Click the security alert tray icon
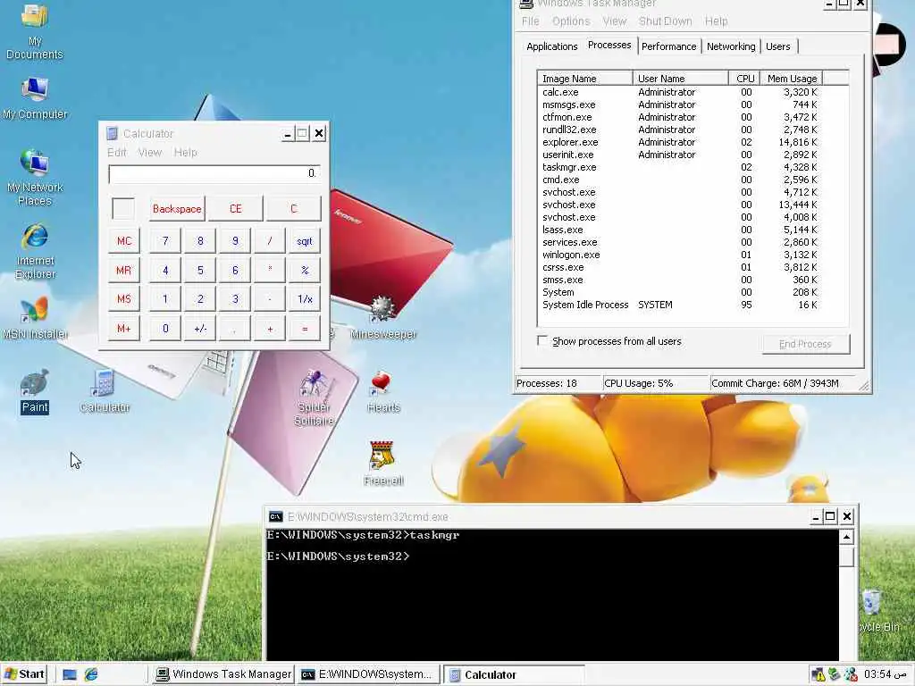The height and width of the screenshot is (686, 915). point(818,675)
